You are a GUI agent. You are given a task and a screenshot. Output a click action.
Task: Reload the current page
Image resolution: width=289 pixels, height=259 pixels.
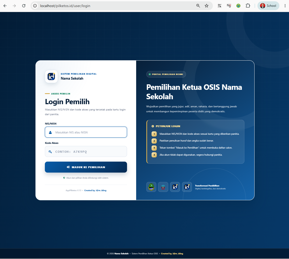(x=23, y=6)
